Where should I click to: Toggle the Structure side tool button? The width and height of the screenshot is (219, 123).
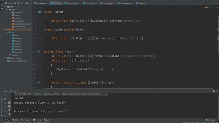(x=1, y=101)
